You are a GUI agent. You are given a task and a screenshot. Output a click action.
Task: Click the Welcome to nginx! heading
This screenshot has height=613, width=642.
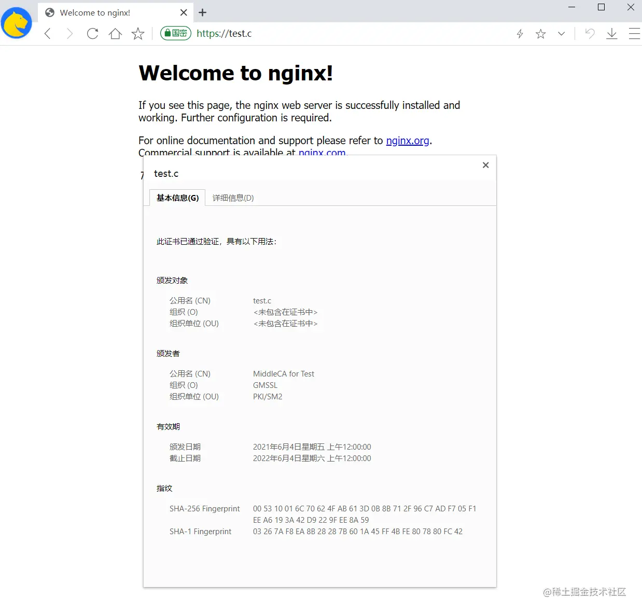(x=236, y=73)
